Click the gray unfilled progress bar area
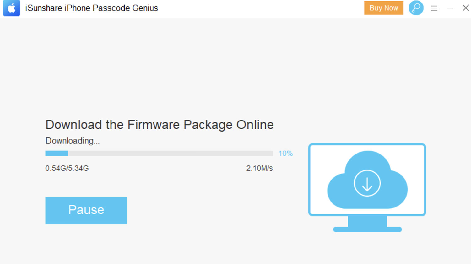The image size is (471, 264). (171, 153)
